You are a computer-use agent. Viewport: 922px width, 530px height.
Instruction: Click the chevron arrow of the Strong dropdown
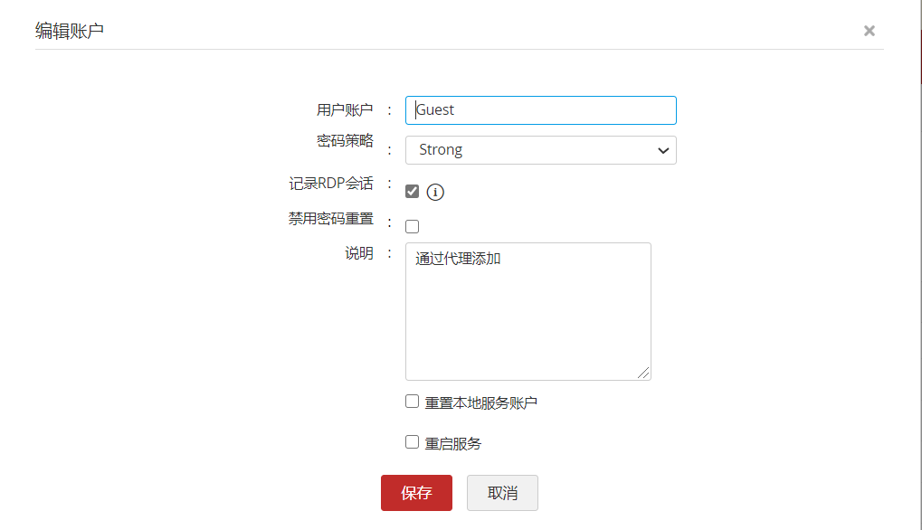(662, 150)
